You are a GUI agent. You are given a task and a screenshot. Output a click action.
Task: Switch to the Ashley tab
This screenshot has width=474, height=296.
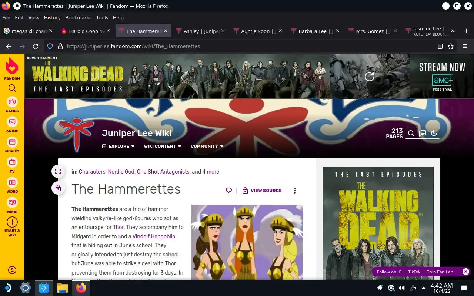pyautogui.click(x=200, y=31)
